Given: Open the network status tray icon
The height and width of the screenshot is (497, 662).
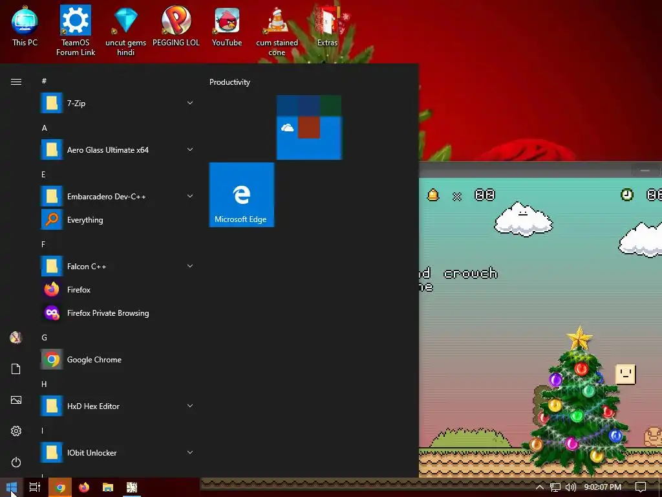Looking at the screenshot, I should (x=555, y=487).
